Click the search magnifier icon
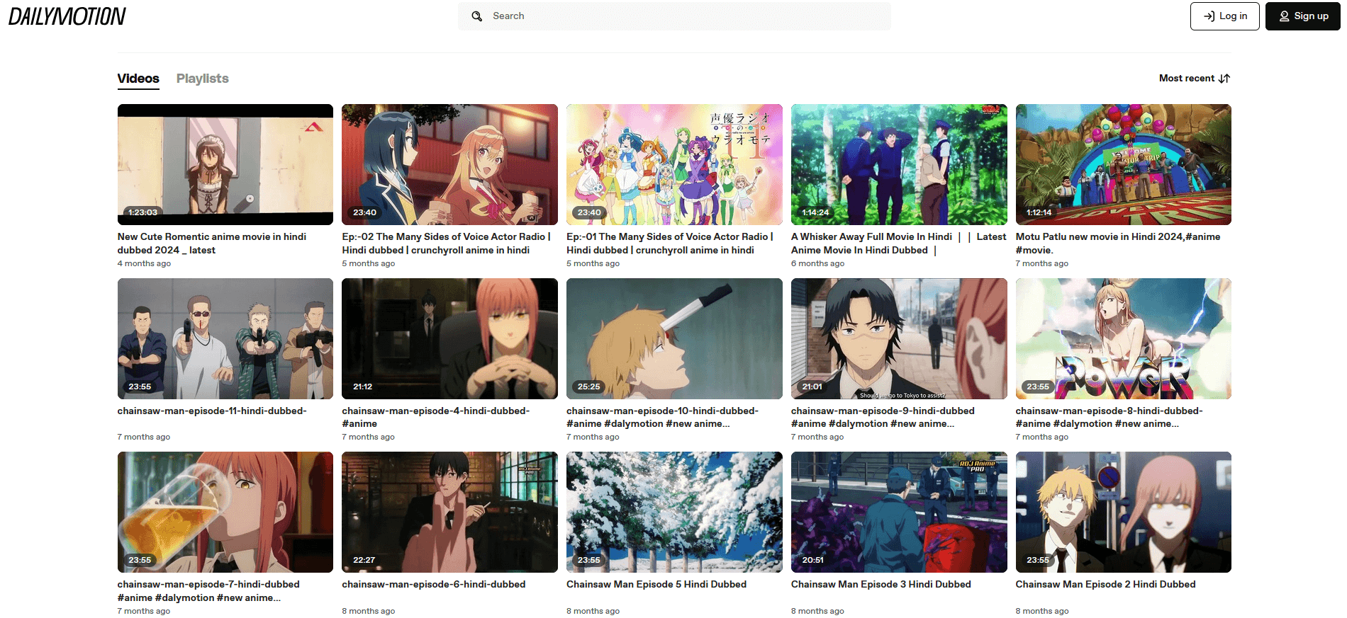The image size is (1347, 618). pos(477,16)
